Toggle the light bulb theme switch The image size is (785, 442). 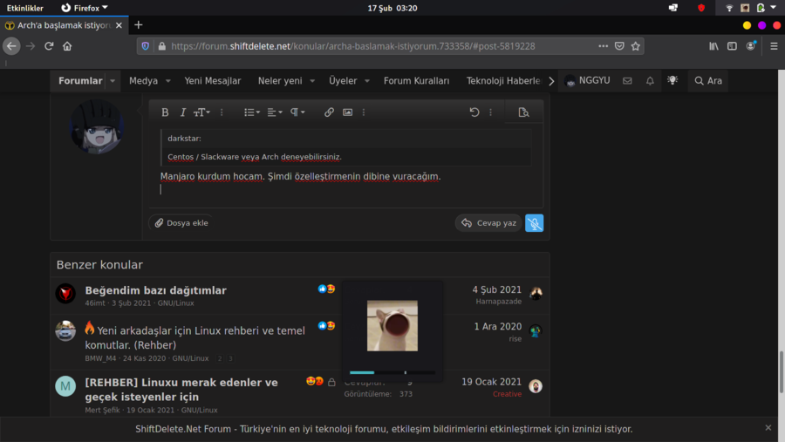[x=672, y=80]
